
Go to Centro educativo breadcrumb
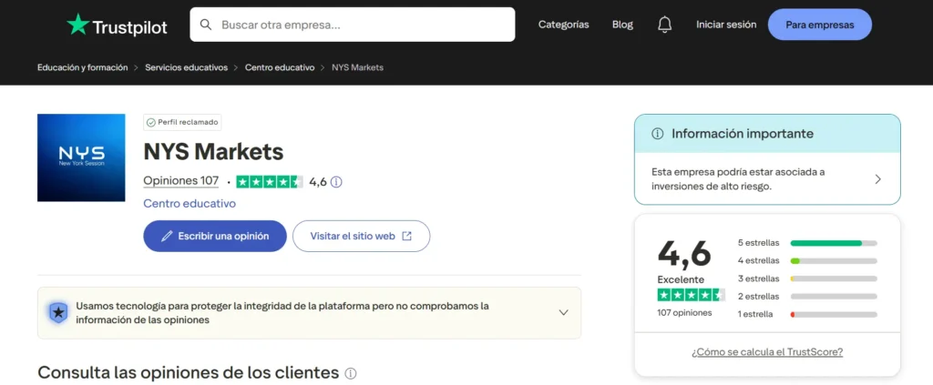pos(280,67)
